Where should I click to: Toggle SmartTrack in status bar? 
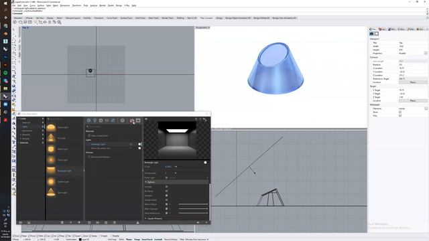coord(147,240)
